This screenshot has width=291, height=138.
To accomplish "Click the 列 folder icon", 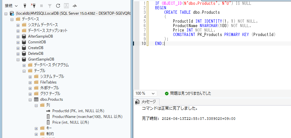I will [42, 105].
